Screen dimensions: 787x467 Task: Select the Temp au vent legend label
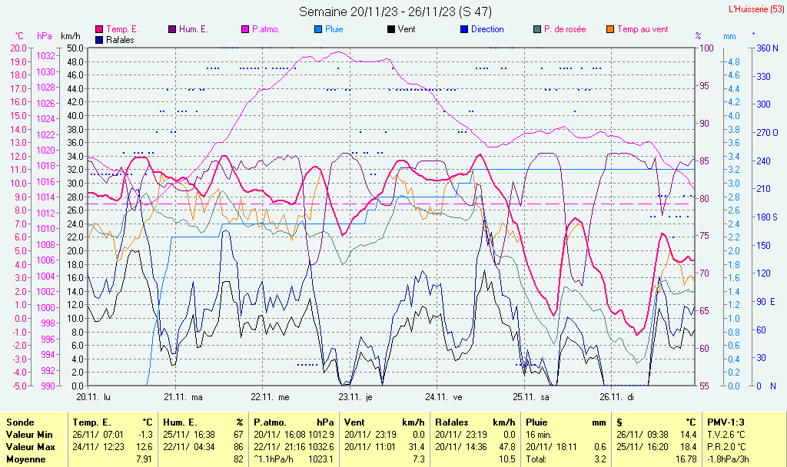pyautogui.click(x=643, y=30)
